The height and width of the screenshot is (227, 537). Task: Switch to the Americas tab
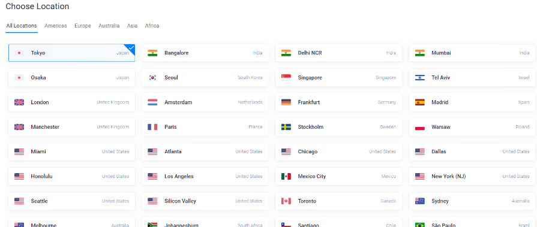pos(55,26)
